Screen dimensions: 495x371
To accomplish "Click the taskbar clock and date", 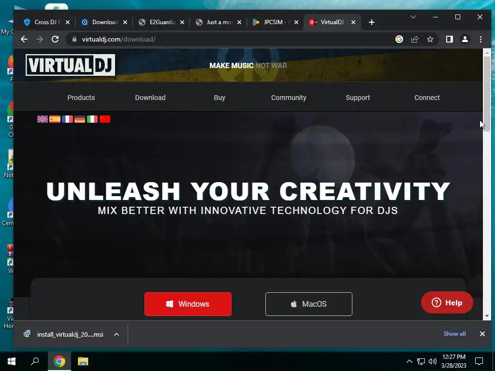I will (x=453, y=361).
